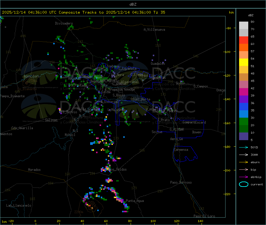Click the Soitue map label

tap(157, 132)
